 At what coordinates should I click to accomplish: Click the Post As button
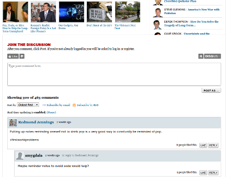(x=211, y=91)
